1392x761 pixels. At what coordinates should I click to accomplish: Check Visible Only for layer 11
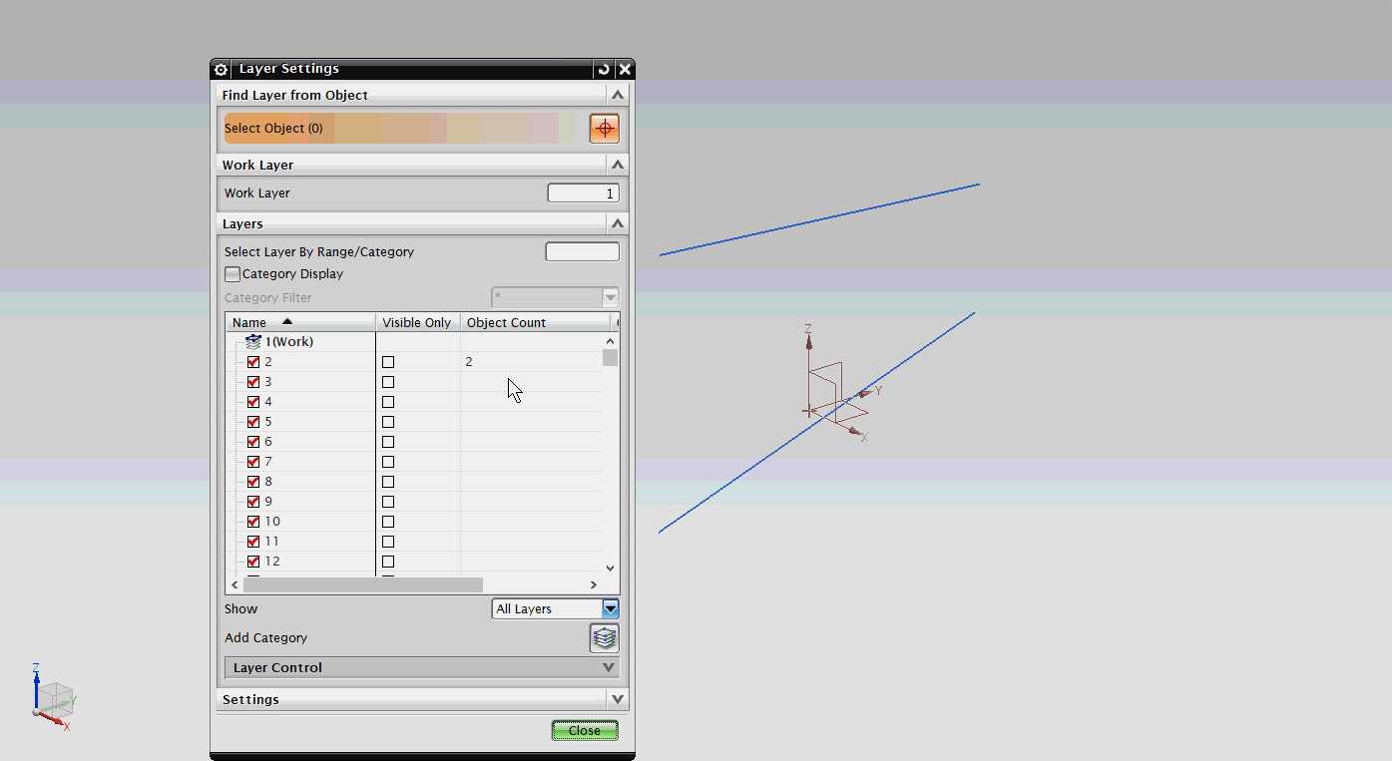coord(388,542)
